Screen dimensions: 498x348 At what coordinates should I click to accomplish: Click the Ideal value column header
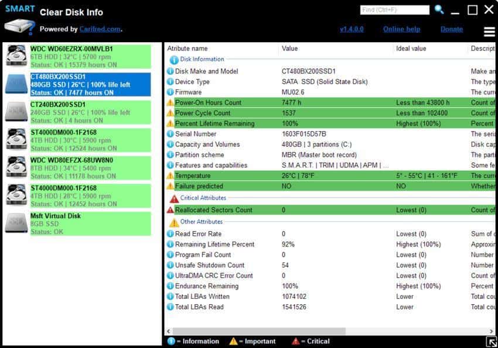click(x=411, y=49)
